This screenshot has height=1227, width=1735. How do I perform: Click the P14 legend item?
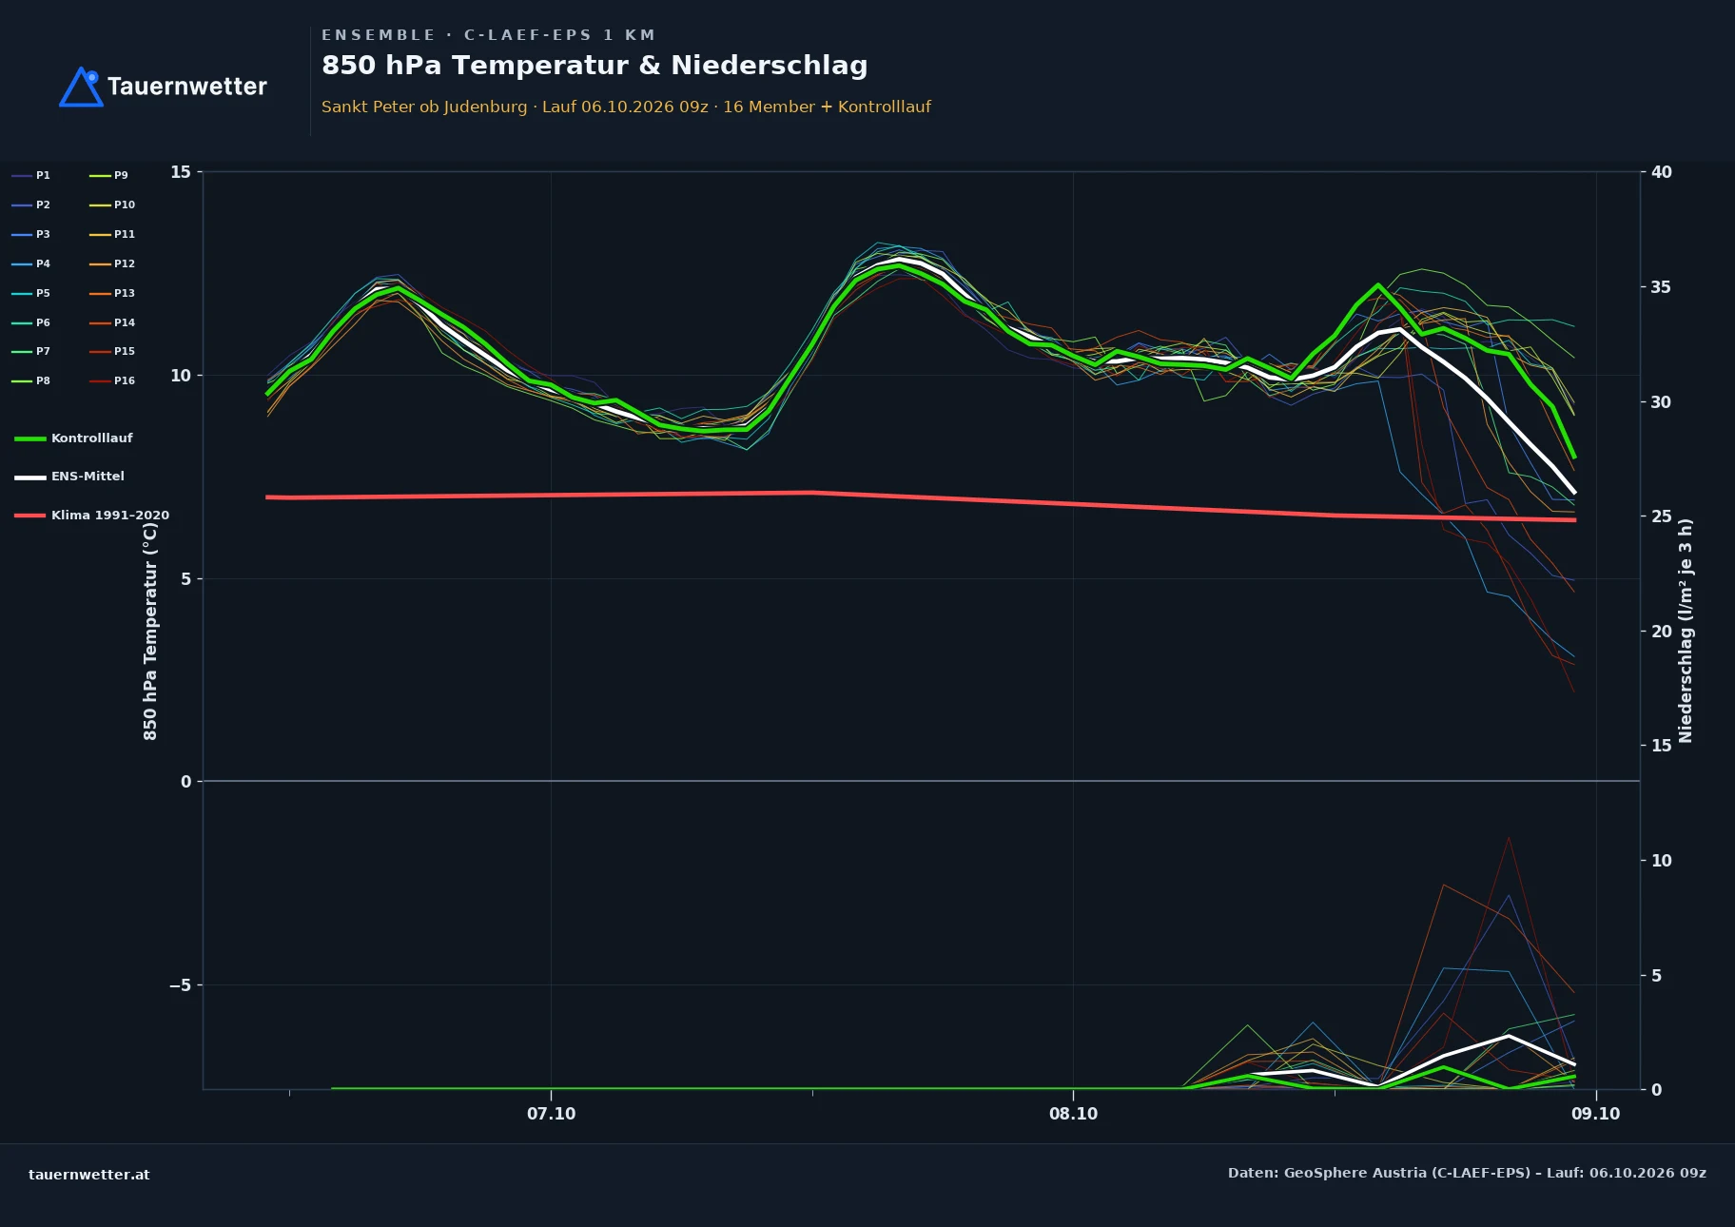112,323
